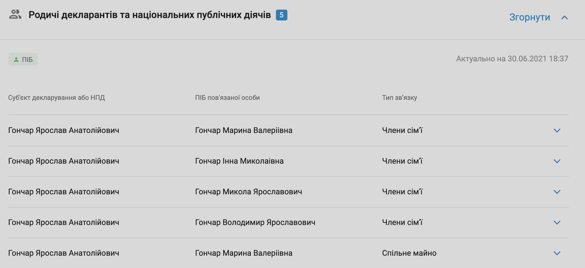Click the ПІБ пов'язаної особи column header
This screenshot has width=585, height=268.
tap(227, 97)
